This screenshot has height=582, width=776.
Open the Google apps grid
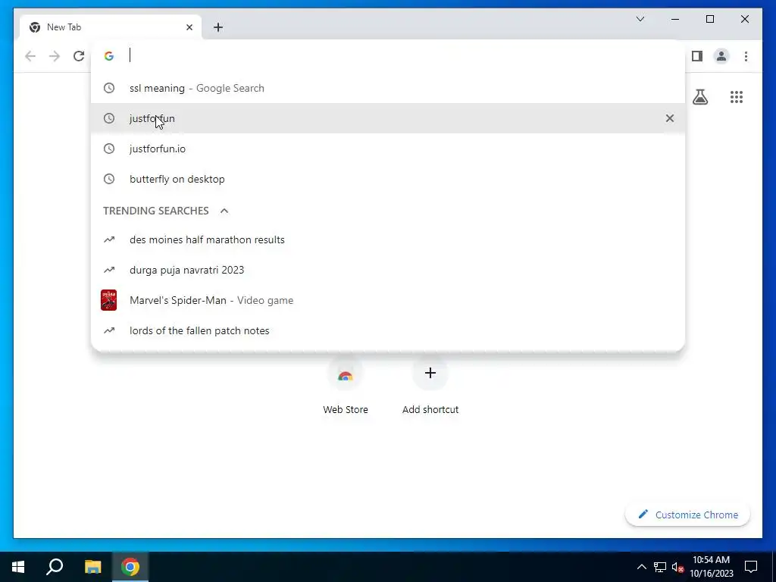[737, 97]
